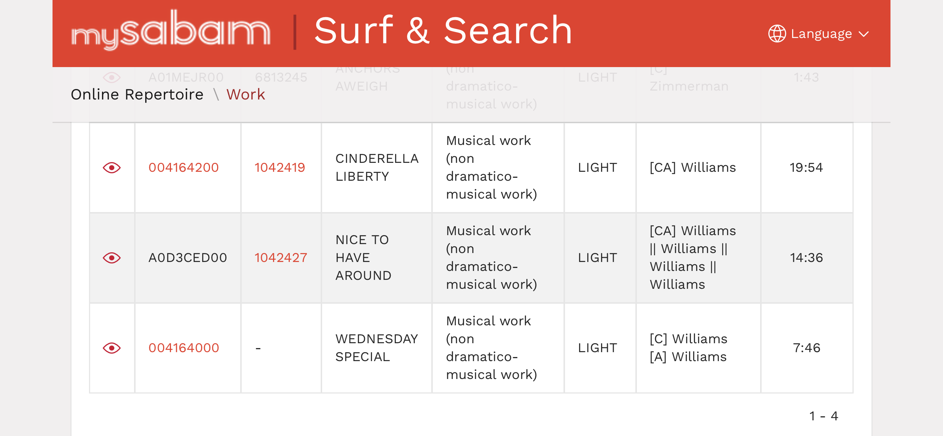Select the A0D3CED00 work code cell
Image resolution: width=943 pixels, height=436 pixels.
[x=188, y=258]
